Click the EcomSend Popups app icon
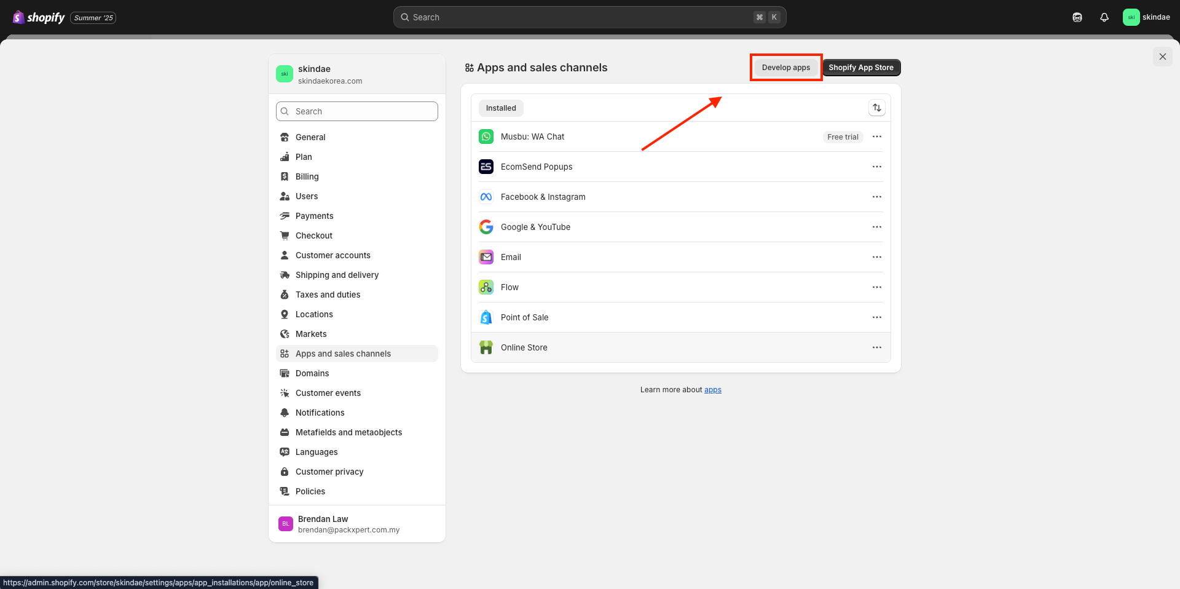The height and width of the screenshot is (589, 1180). [486, 167]
